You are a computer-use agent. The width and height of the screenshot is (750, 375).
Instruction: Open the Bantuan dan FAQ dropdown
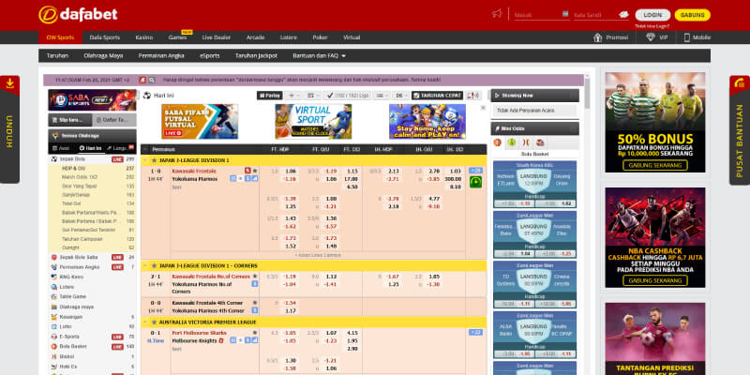click(x=319, y=56)
